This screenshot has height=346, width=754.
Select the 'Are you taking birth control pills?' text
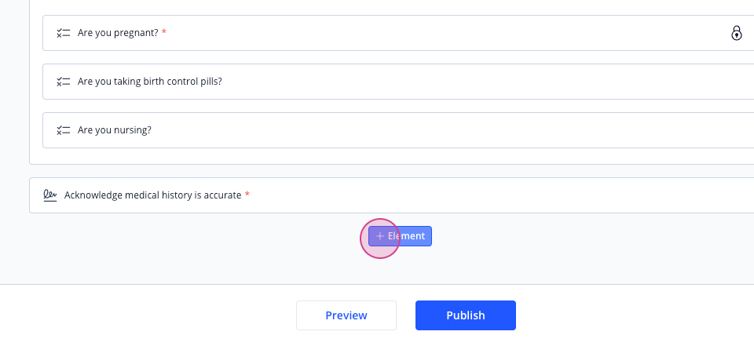tap(149, 82)
